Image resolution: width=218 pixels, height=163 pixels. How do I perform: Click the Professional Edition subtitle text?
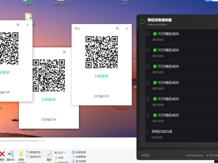(x=157, y=25)
